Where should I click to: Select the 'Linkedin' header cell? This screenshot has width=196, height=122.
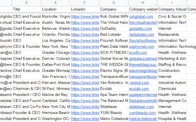click(85, 9)
